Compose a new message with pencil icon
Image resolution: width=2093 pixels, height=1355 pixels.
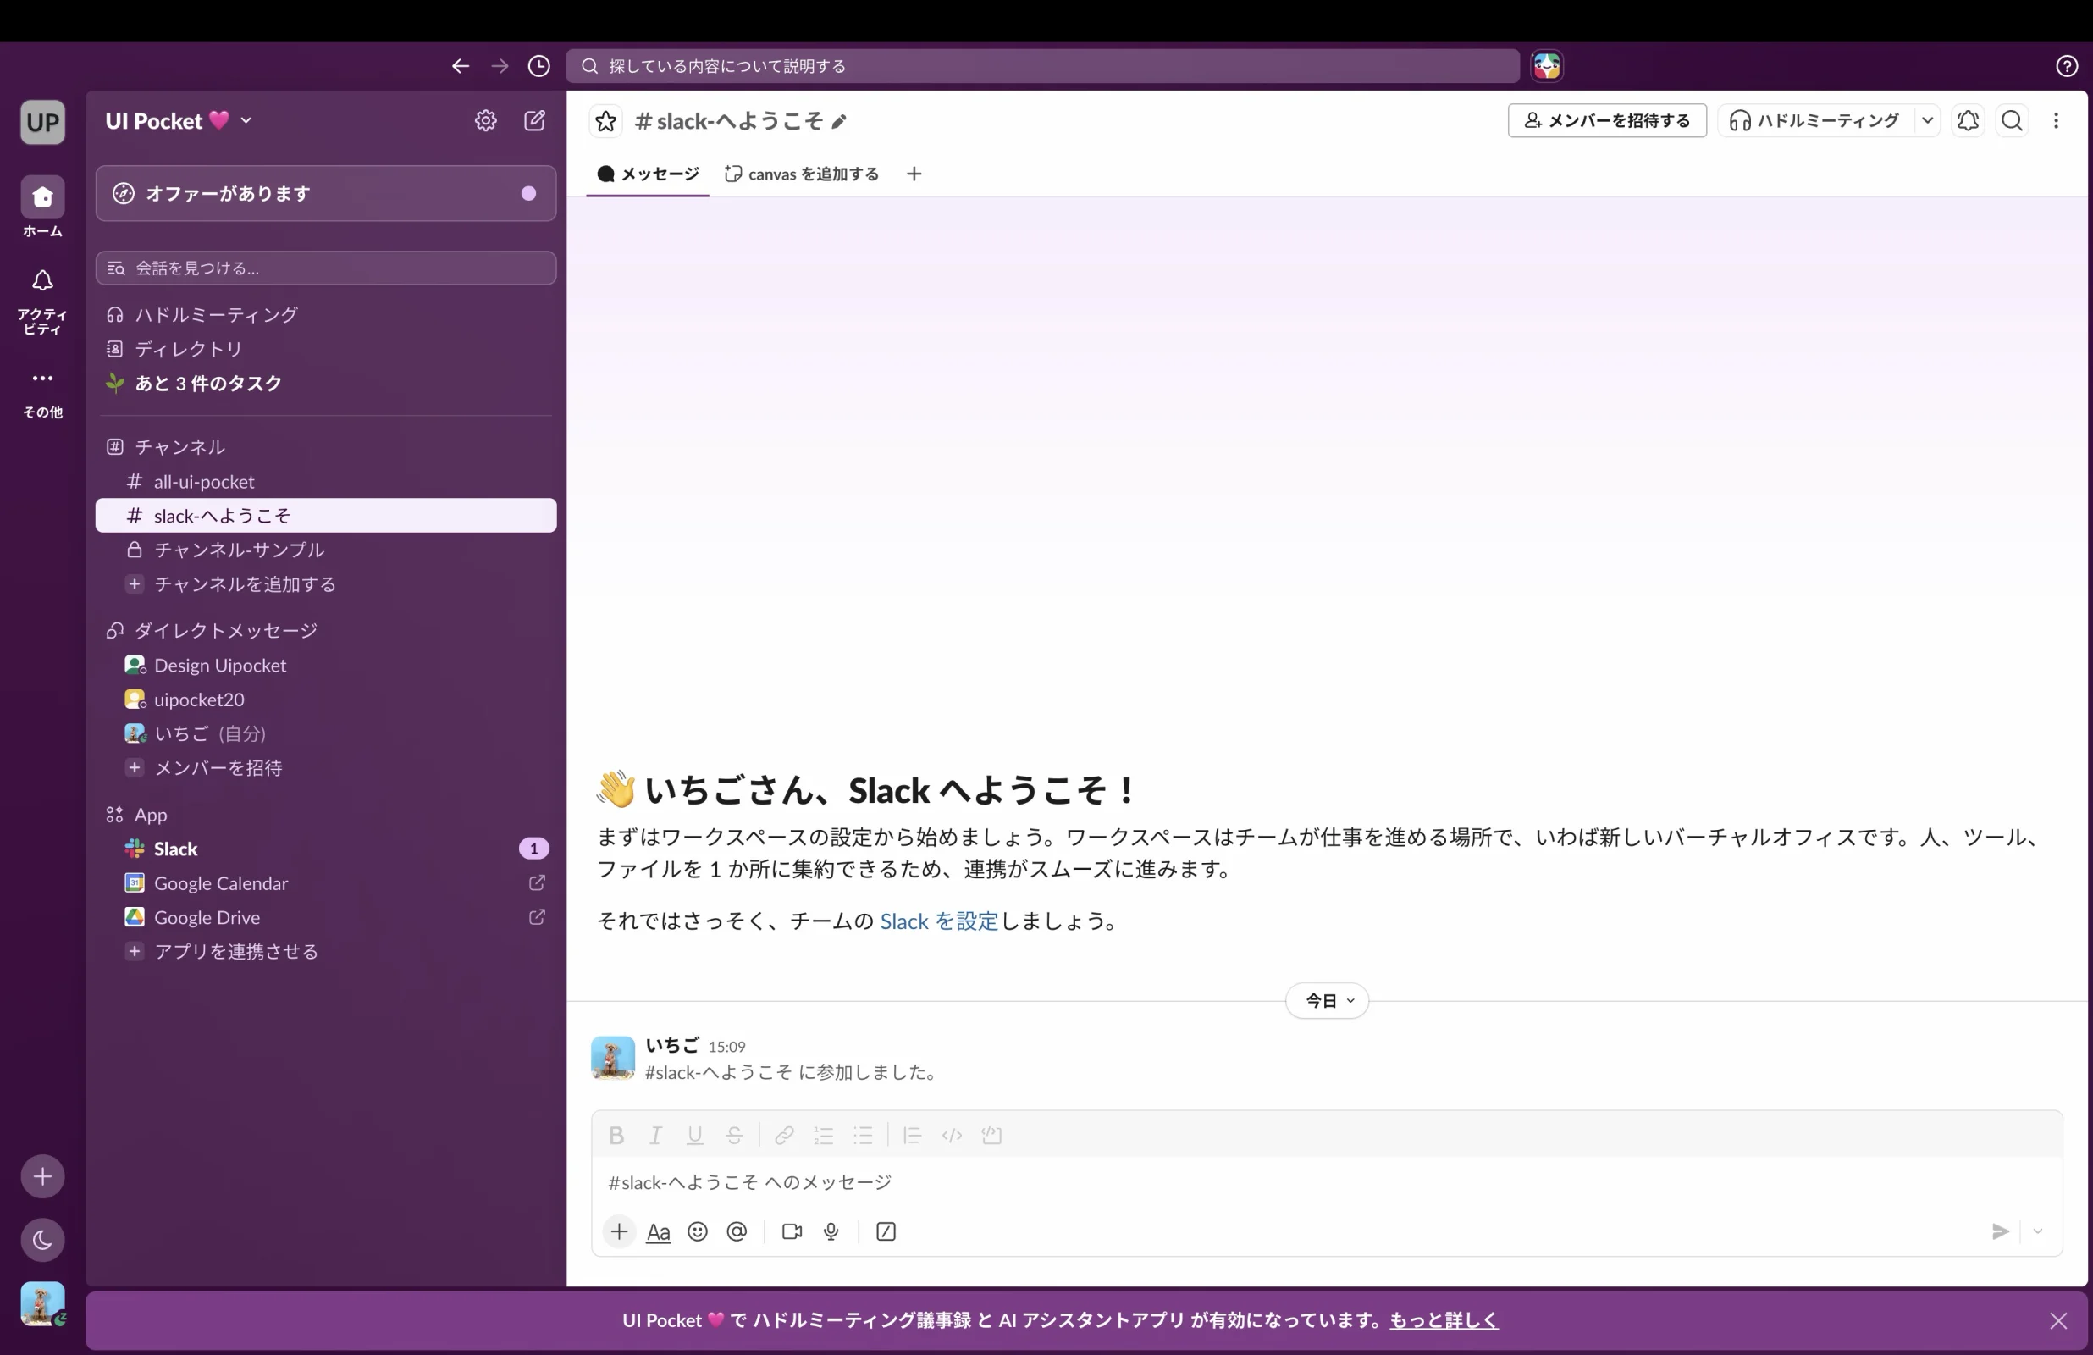(535, 120)
